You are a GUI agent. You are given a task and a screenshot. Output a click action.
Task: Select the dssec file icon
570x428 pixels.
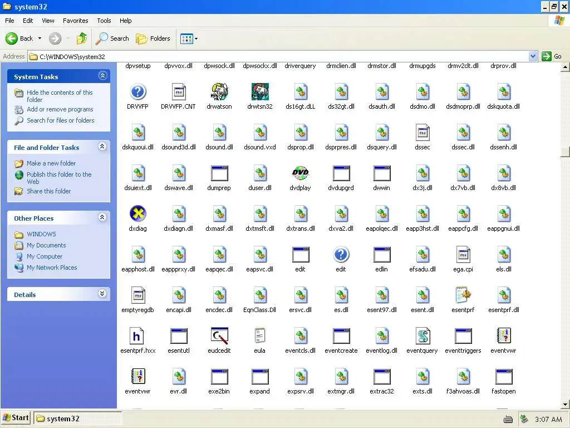pos(422,133)
